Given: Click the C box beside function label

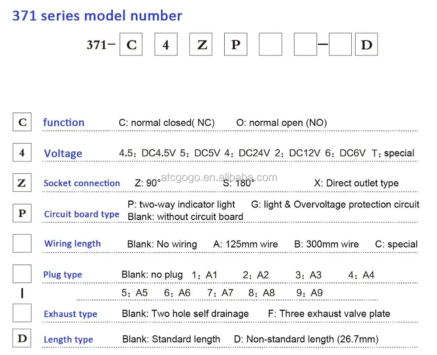Looking at the screenshot, I should 22,122.
